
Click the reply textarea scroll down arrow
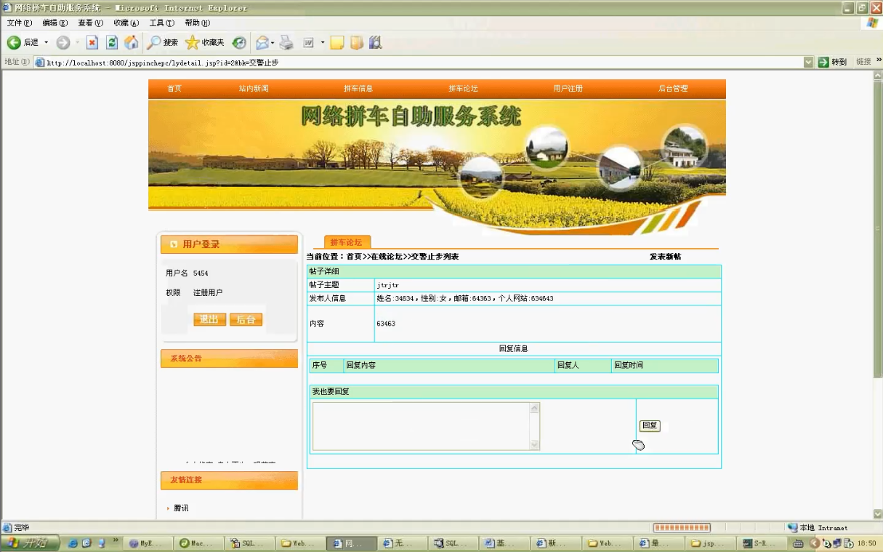click(x=535, y=444)
